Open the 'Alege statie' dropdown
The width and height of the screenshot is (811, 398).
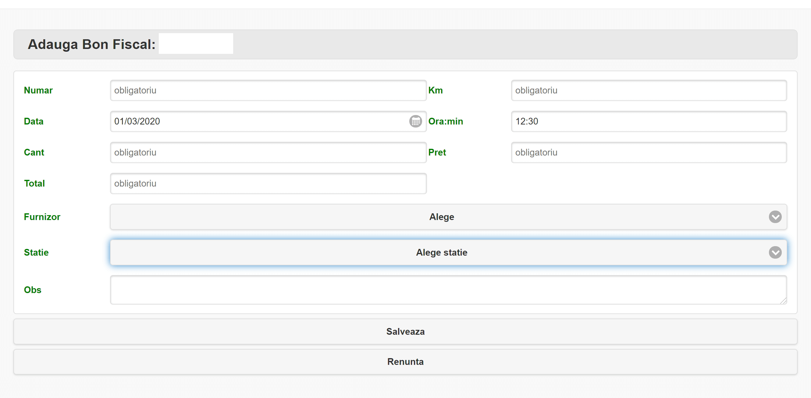pos(448,253)
